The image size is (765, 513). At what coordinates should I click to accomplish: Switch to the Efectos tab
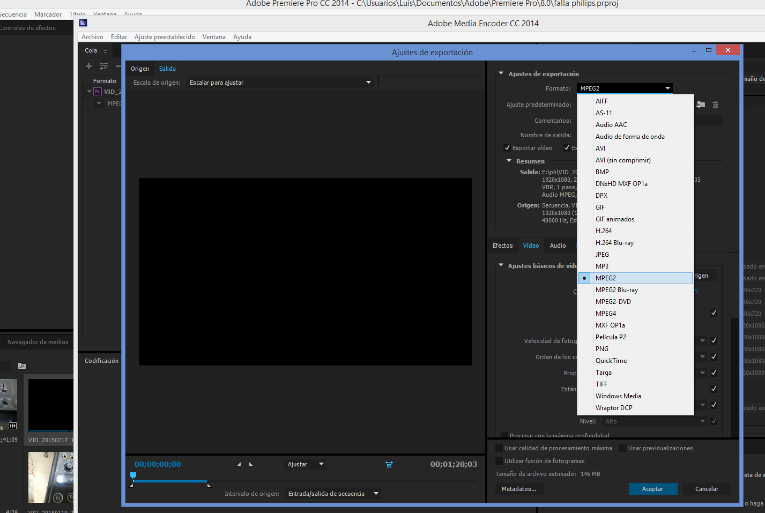point(503,246)
